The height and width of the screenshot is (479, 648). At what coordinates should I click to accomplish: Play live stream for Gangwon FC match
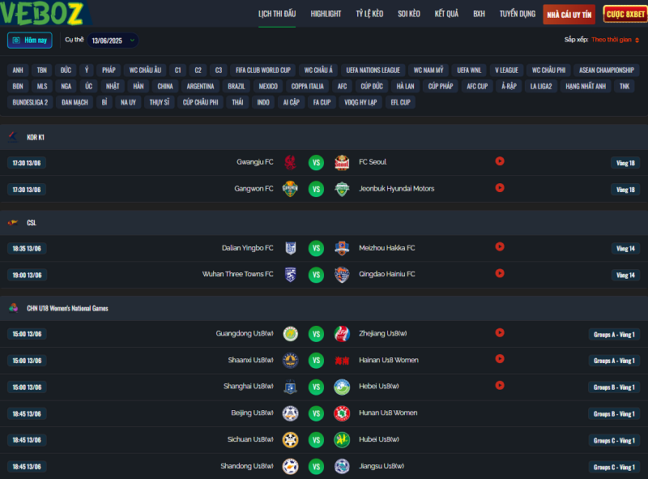(x=500, y=188)
